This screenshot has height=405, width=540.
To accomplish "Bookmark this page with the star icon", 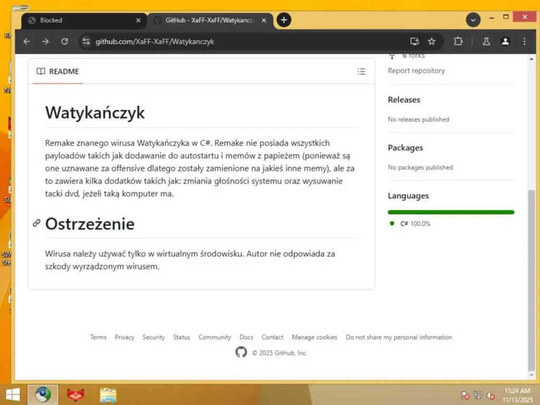I will tap(431, 42).
